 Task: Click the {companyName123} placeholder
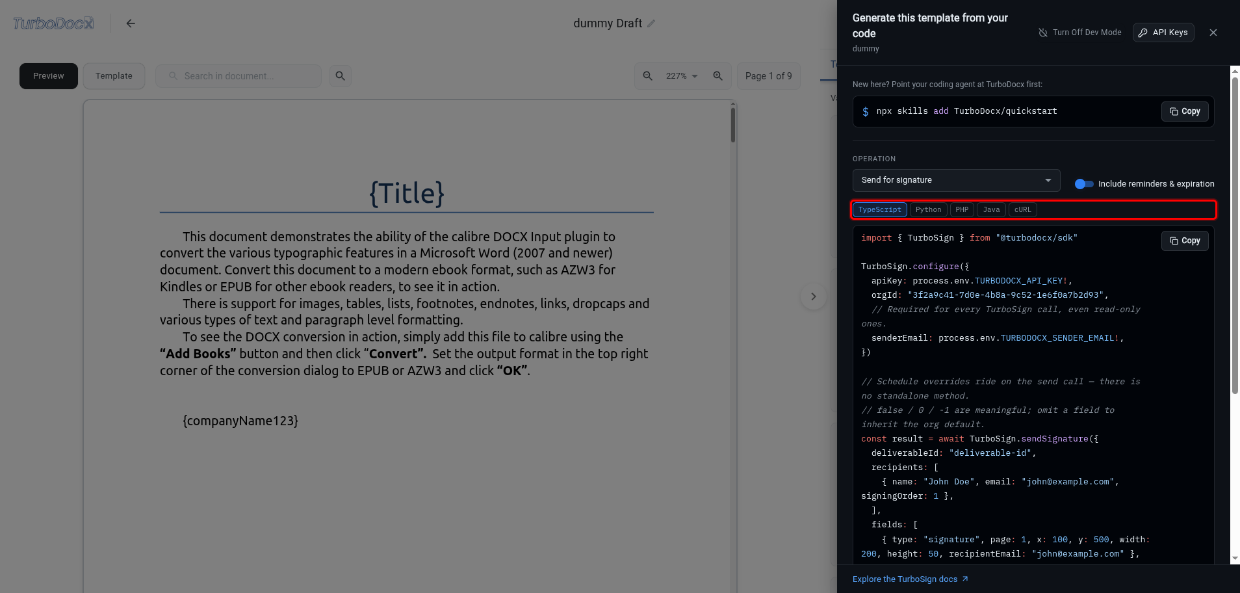240,421
